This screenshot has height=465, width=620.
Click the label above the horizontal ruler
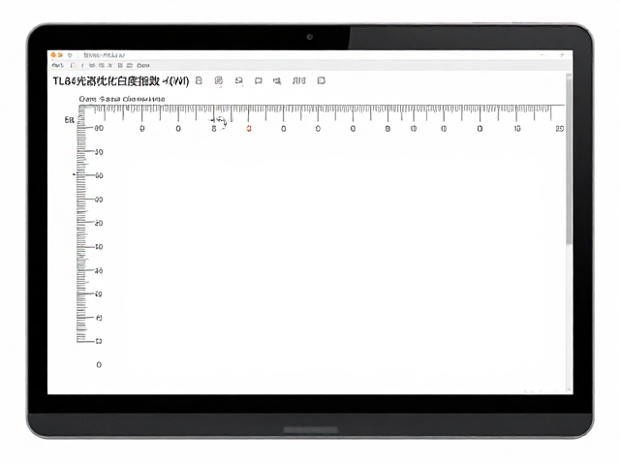122,99
